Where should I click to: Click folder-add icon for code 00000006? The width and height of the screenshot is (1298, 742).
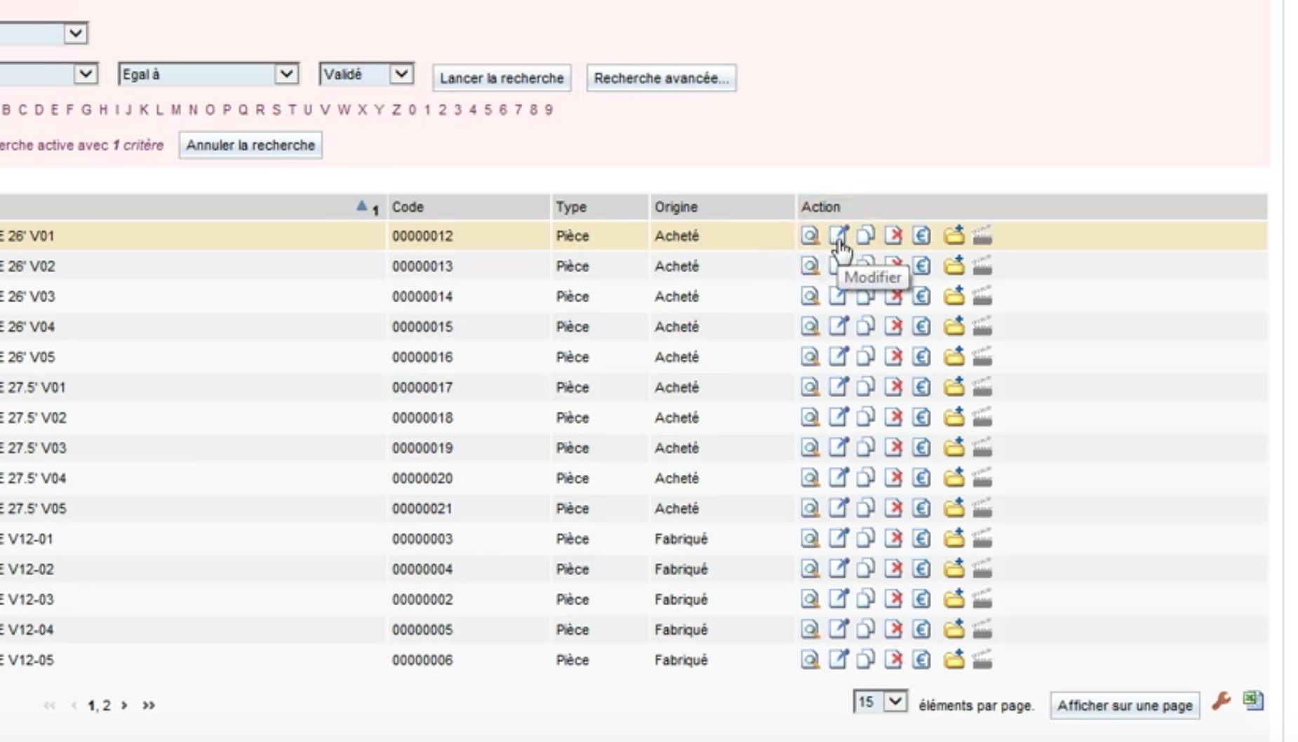tap(954, 659)
